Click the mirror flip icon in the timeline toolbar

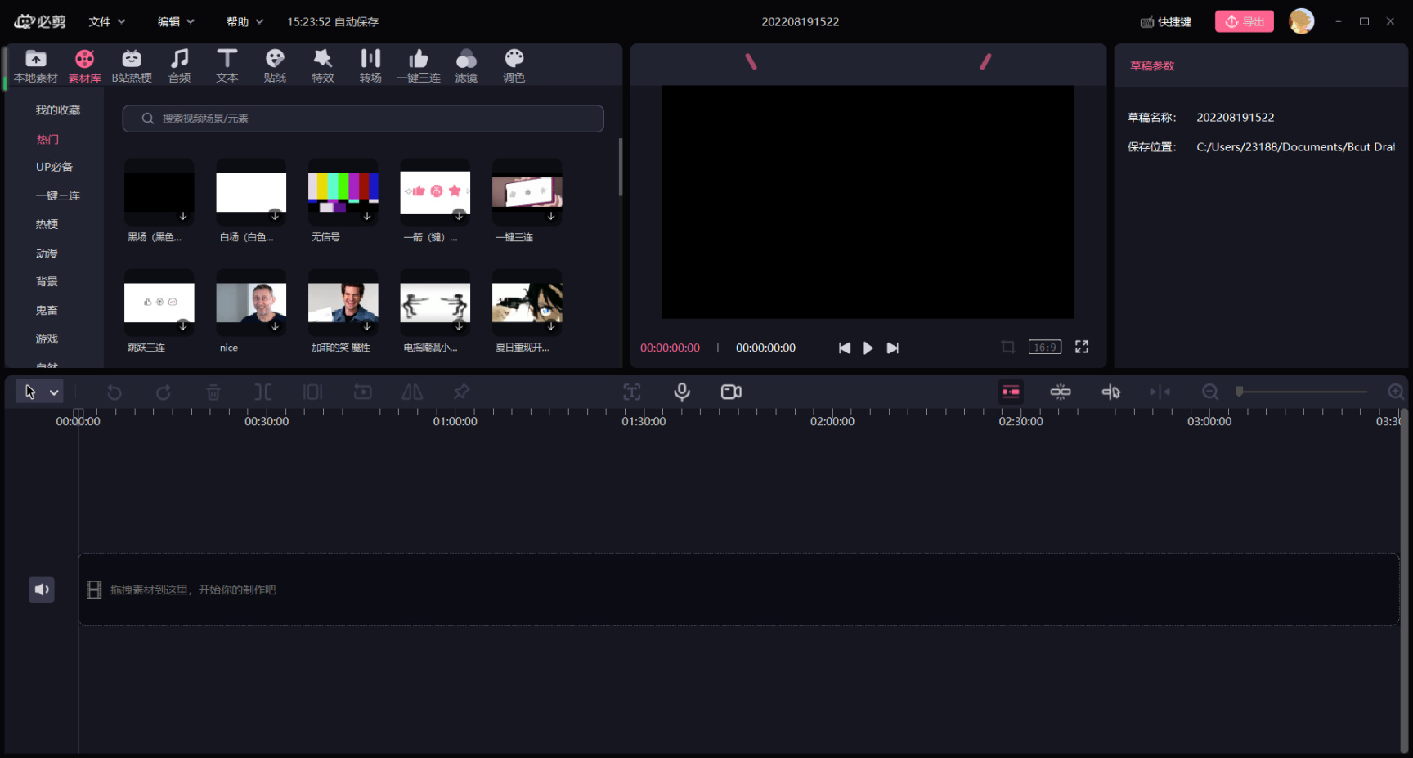[x=412, y=392]
